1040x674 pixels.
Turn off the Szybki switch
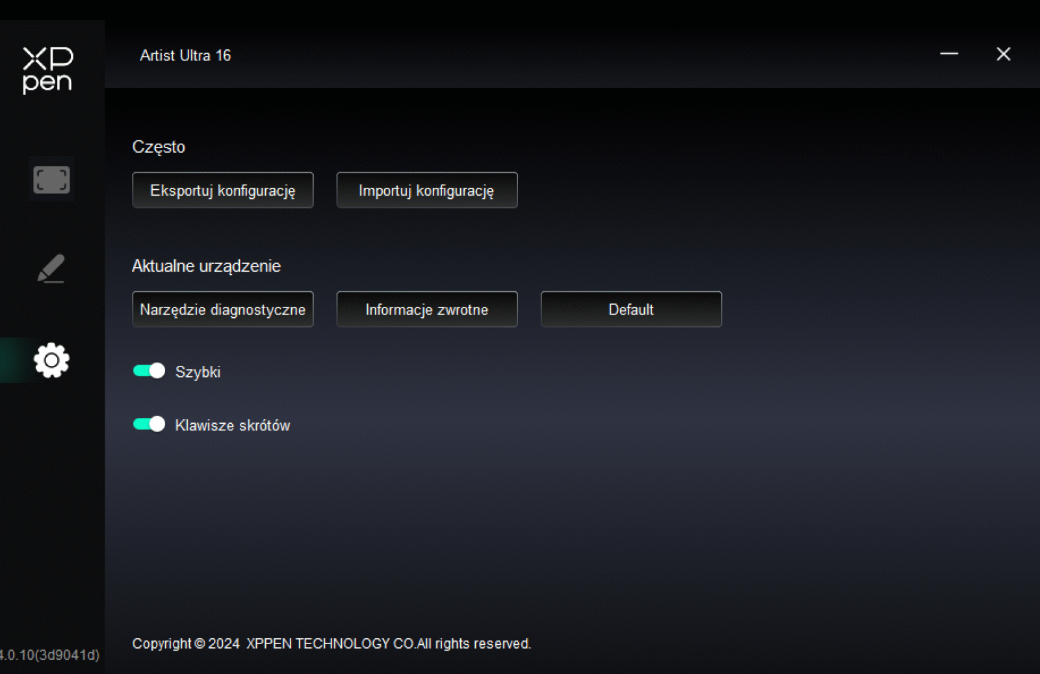(149, 371)
